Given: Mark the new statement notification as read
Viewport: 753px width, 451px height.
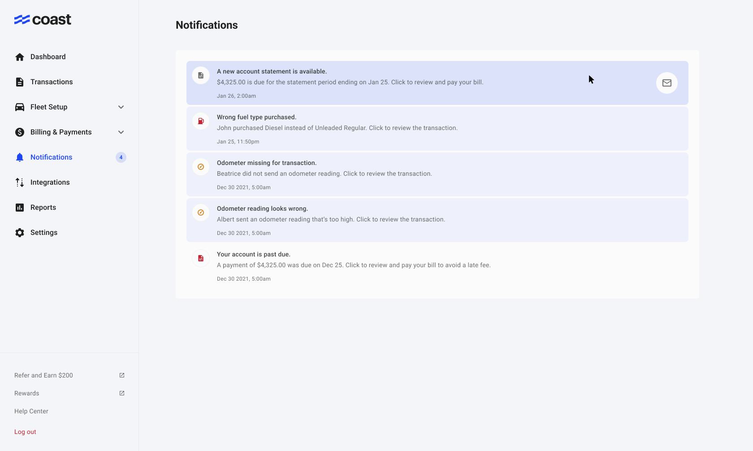Looking at the screenshot, I should (x=666, y=82).
